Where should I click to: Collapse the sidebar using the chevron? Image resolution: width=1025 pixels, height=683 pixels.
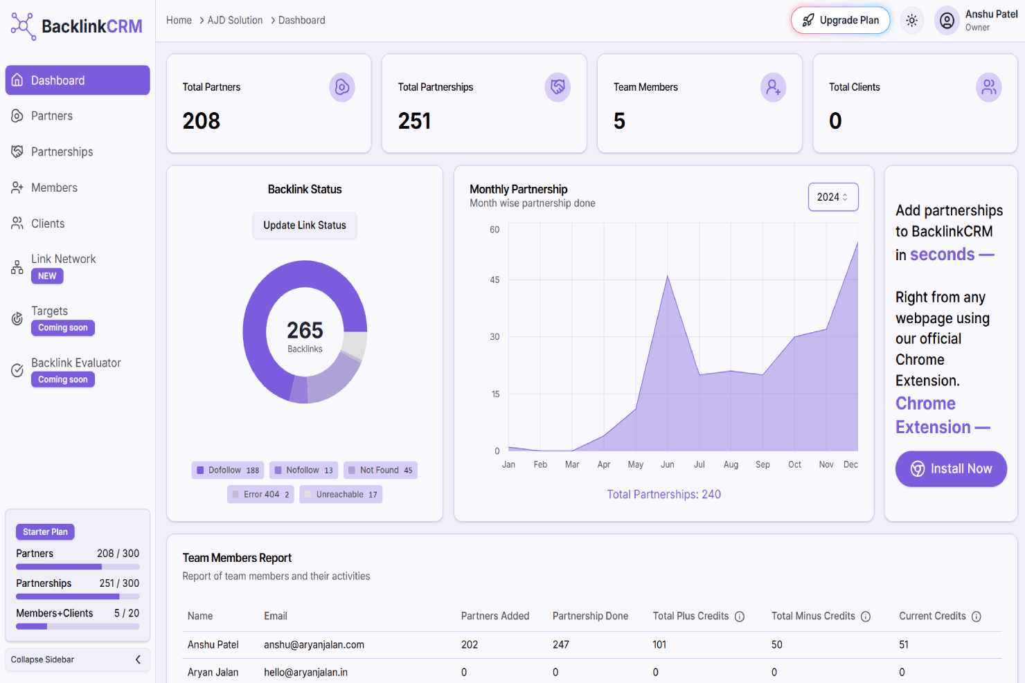tap(138, 659)
